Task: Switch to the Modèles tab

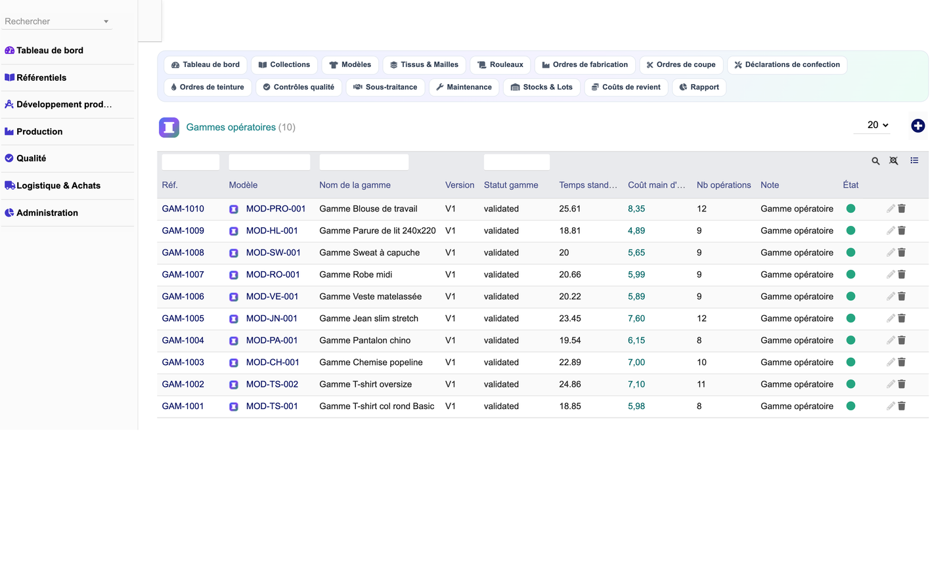Action: click(350, 65)
